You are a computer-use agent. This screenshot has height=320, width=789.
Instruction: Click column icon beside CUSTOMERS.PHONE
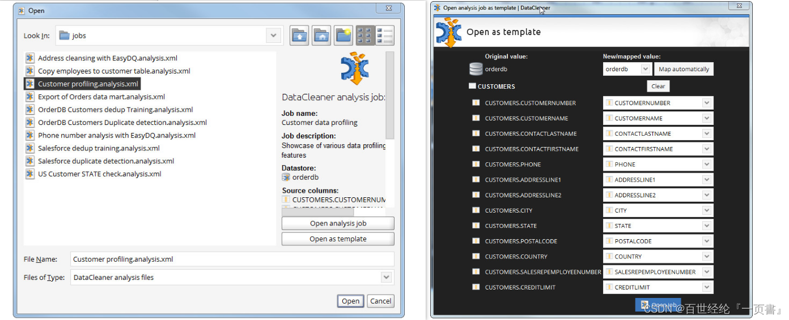[476, 165]
